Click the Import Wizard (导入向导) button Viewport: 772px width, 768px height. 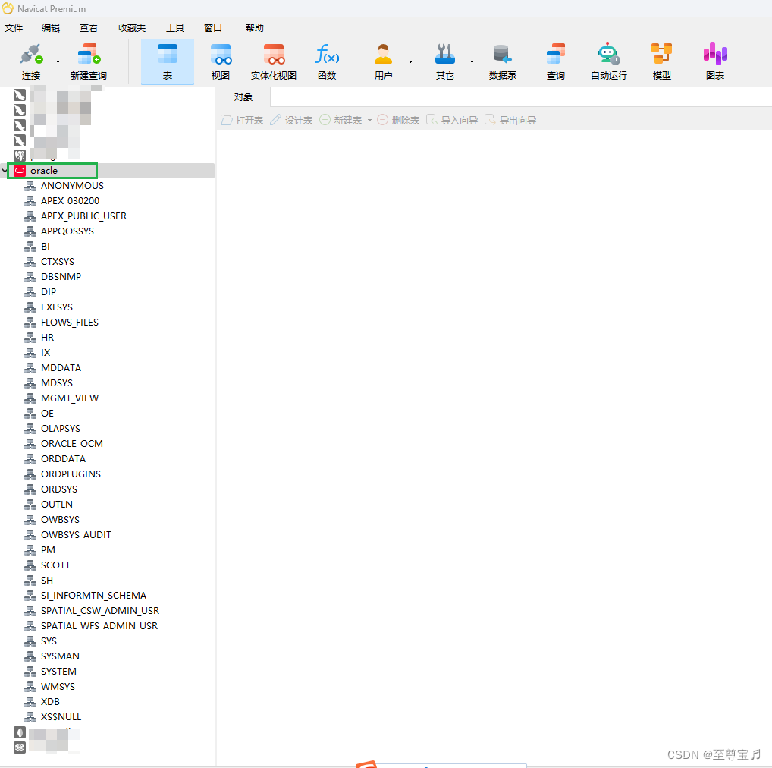point(452,120)
